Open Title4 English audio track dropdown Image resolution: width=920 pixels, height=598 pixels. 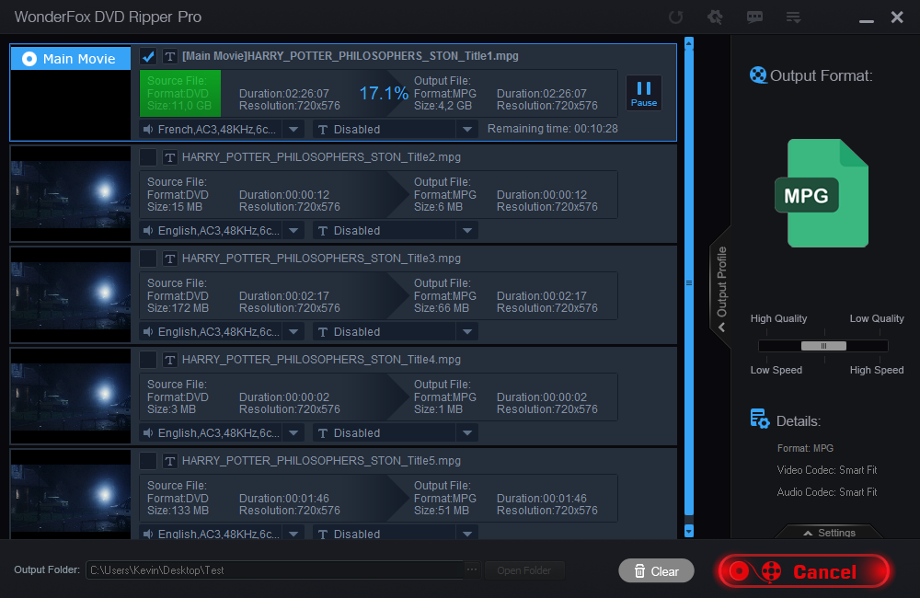(293, 433)
